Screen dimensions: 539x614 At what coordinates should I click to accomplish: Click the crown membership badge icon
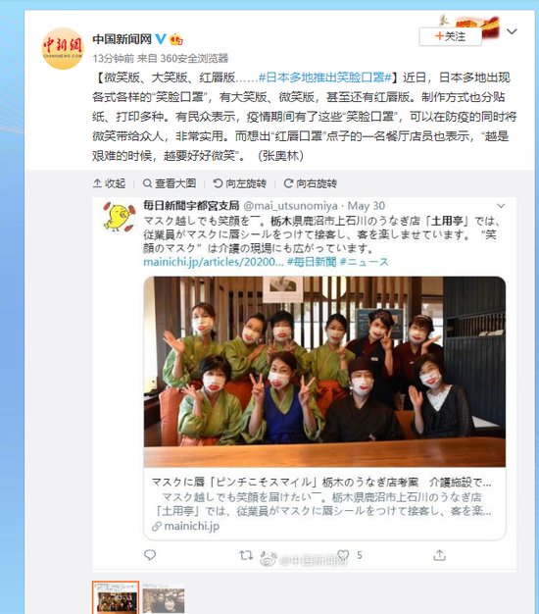pyautogui.click(x=176, y=39)
